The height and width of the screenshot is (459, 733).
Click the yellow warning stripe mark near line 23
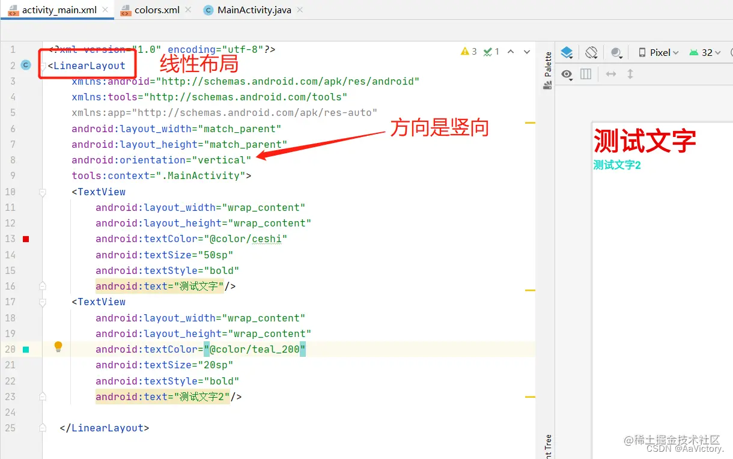pos(530,397)
